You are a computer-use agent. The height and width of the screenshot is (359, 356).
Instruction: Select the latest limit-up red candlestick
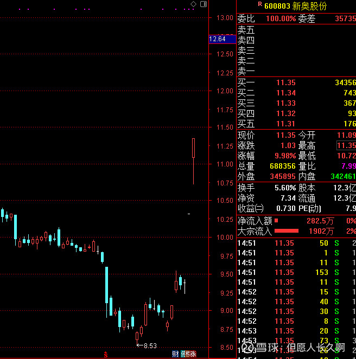click(x=193, y=161)
